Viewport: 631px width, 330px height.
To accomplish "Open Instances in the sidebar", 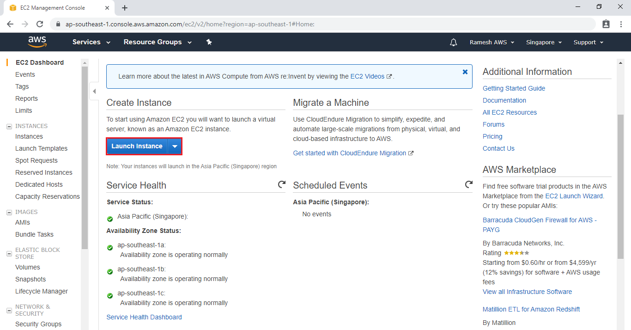I will tap(29, 136).
